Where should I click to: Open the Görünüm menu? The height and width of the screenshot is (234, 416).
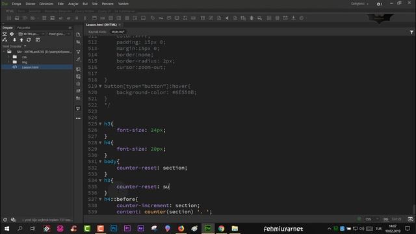point(46,4)
